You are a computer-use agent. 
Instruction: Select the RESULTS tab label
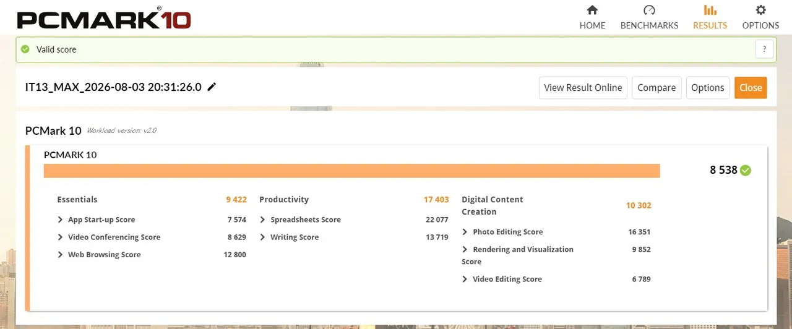[x=710, y=25]
